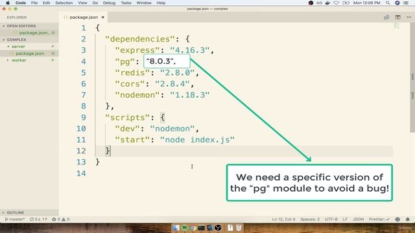Click the OBS icon in the menu bar
The width and height of the screenshot is (415, 233).
tap(311, 3)
